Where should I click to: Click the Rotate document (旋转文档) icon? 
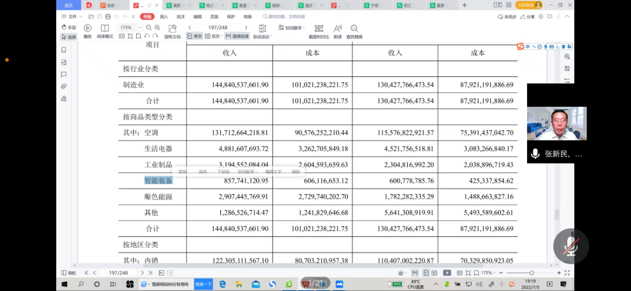172,29
